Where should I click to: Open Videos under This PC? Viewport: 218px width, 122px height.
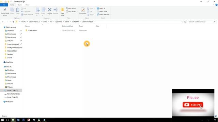[10, 87]
